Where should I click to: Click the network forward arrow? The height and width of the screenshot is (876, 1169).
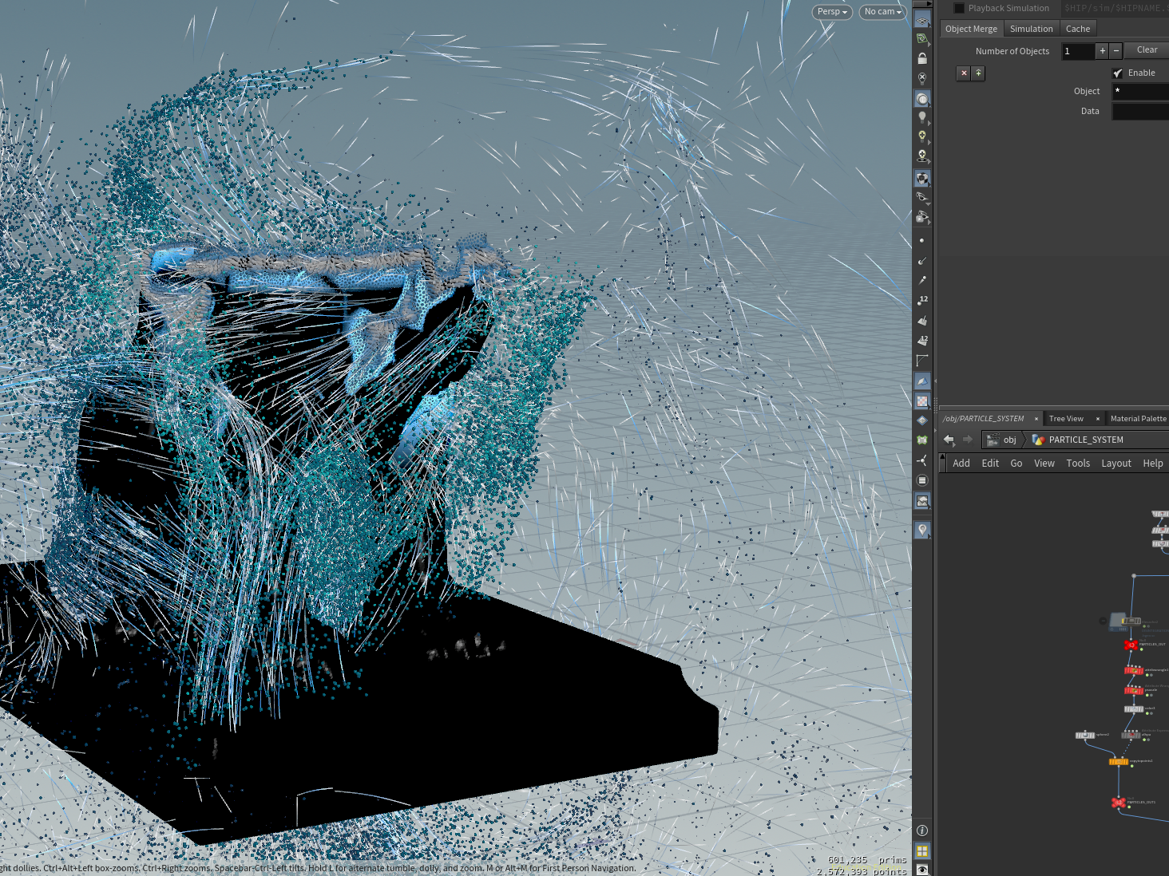click(968, 440)
